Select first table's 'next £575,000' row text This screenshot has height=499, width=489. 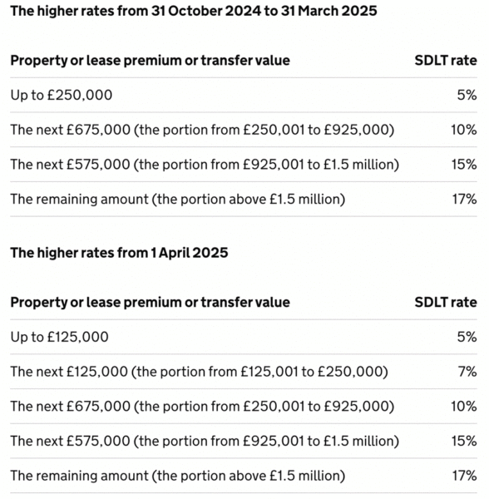click(x=205, y=165)
